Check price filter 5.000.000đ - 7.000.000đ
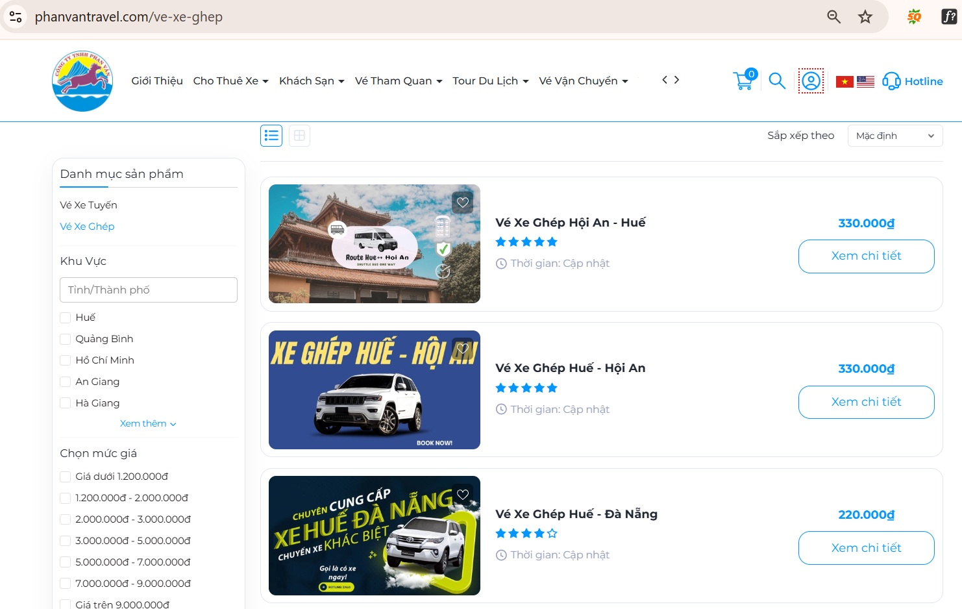The width and height of the screenshot is (962, 609). click(65, 562)
